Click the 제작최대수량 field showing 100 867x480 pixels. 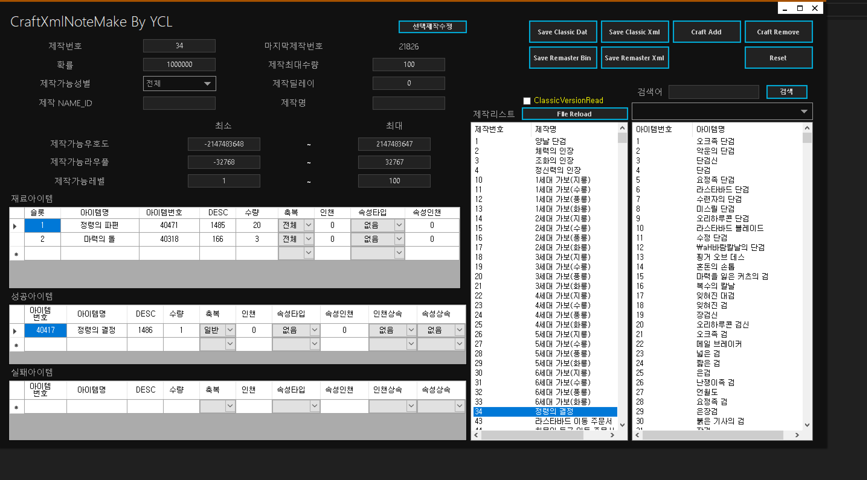point(409,65)
